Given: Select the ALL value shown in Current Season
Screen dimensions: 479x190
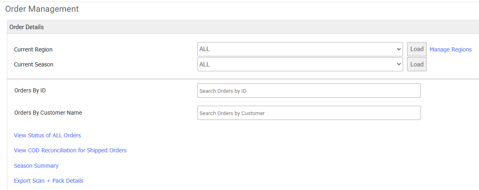Looking at the screenshot, I should coord(204,64).
